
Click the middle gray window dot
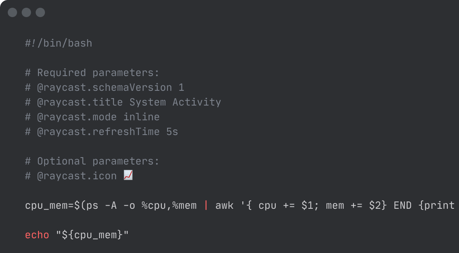click(x=26, y=12)
